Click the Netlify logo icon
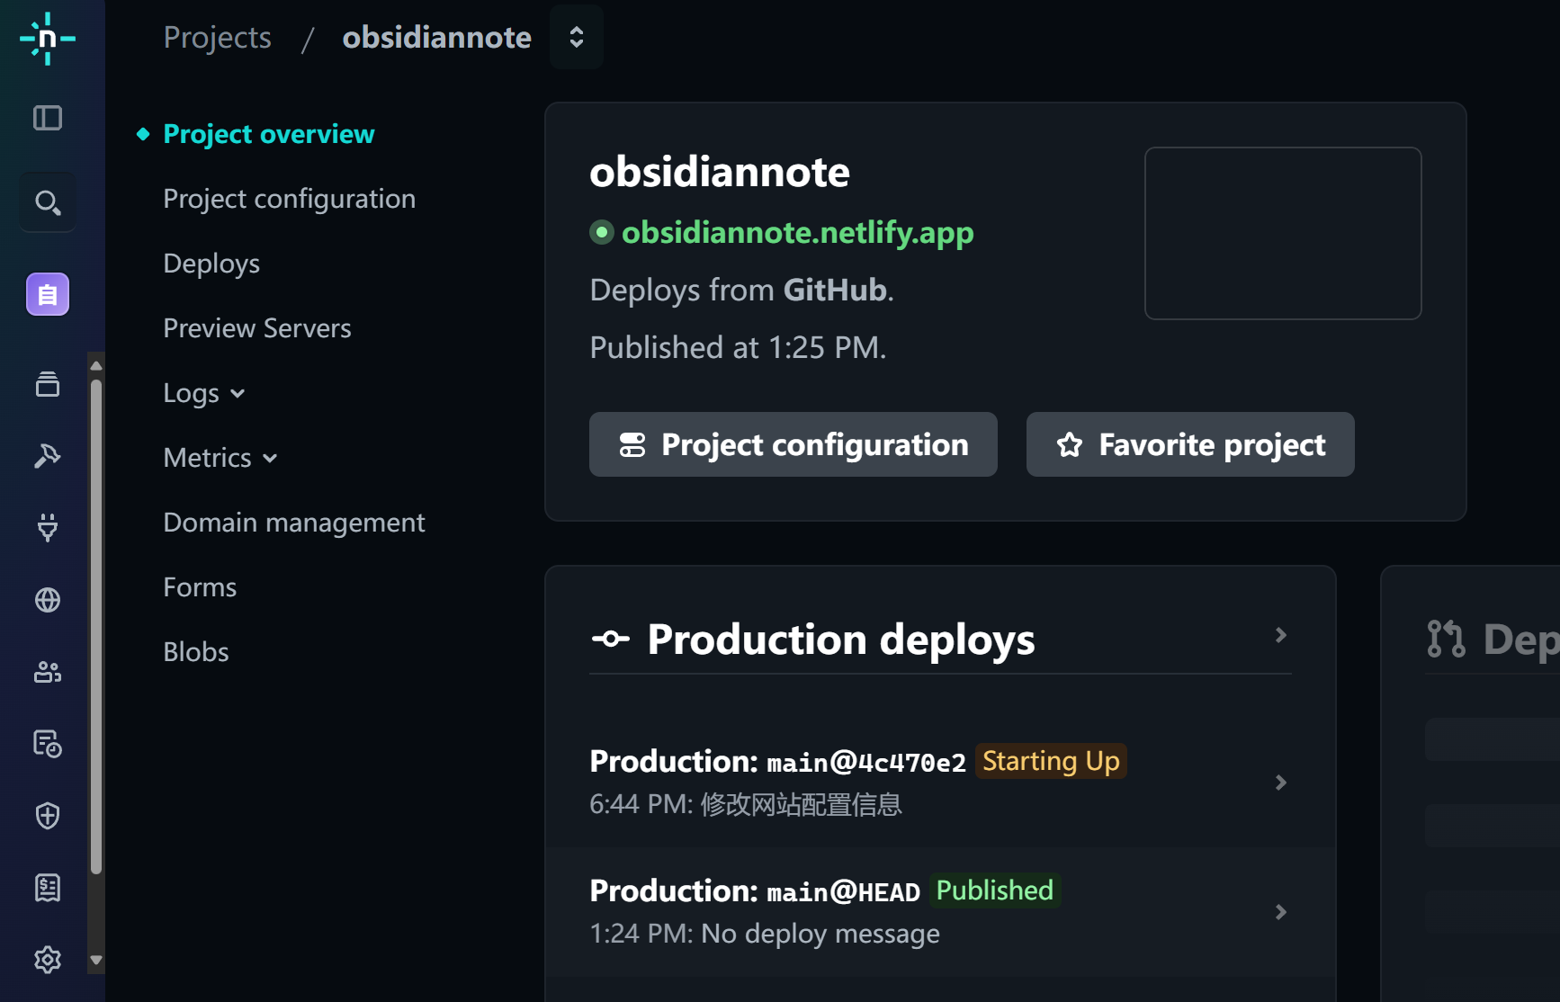 (x=48, y=39)
